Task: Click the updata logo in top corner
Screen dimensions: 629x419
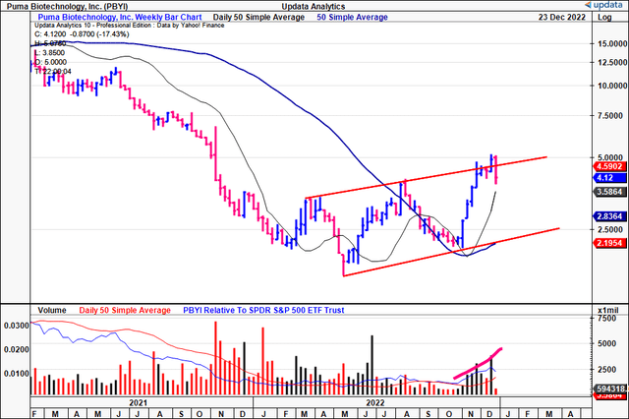Action: (604, 5)
